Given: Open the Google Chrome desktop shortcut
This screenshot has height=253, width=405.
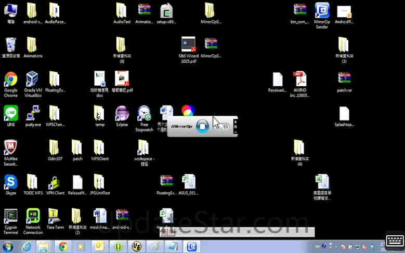Looking at the screenshot, I should 10,84.
